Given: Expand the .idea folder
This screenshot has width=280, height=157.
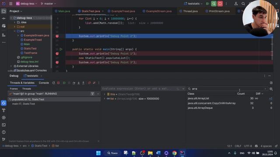Looking at the screenshot, I should 14,22.
